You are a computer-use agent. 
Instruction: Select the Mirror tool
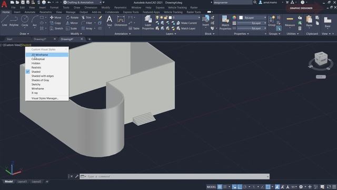tap(72, 23)
